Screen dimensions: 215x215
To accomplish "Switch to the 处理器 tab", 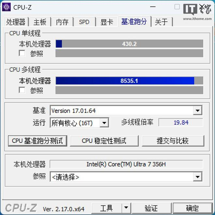I will pyautogui.click(x=16, y=22).
